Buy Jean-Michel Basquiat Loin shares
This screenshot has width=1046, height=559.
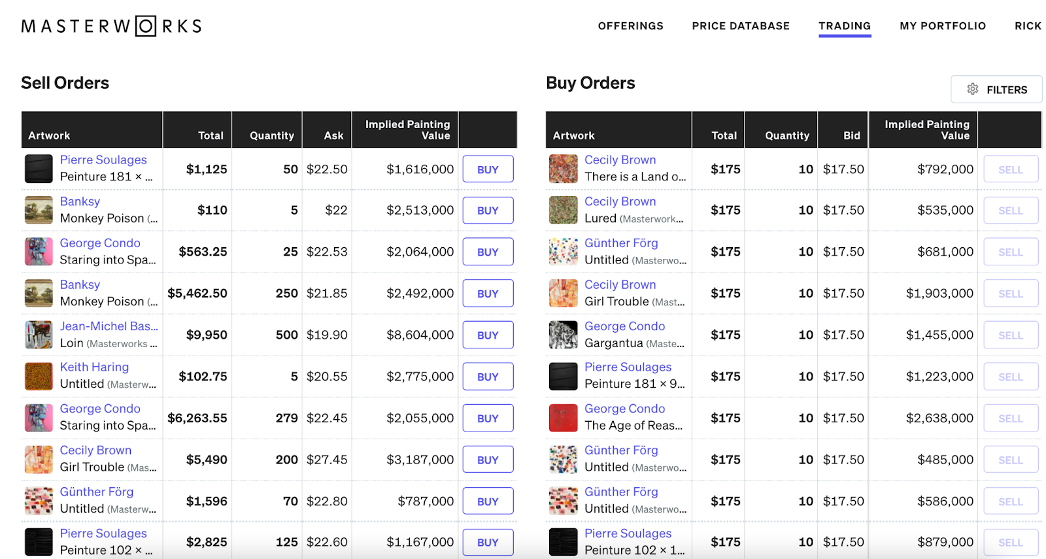488,335
